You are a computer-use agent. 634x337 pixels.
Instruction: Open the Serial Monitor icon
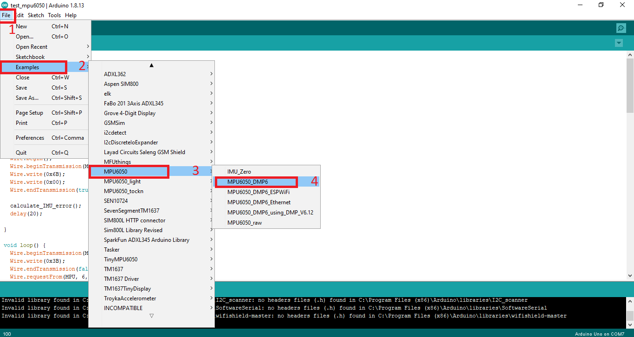coord(621,28)
